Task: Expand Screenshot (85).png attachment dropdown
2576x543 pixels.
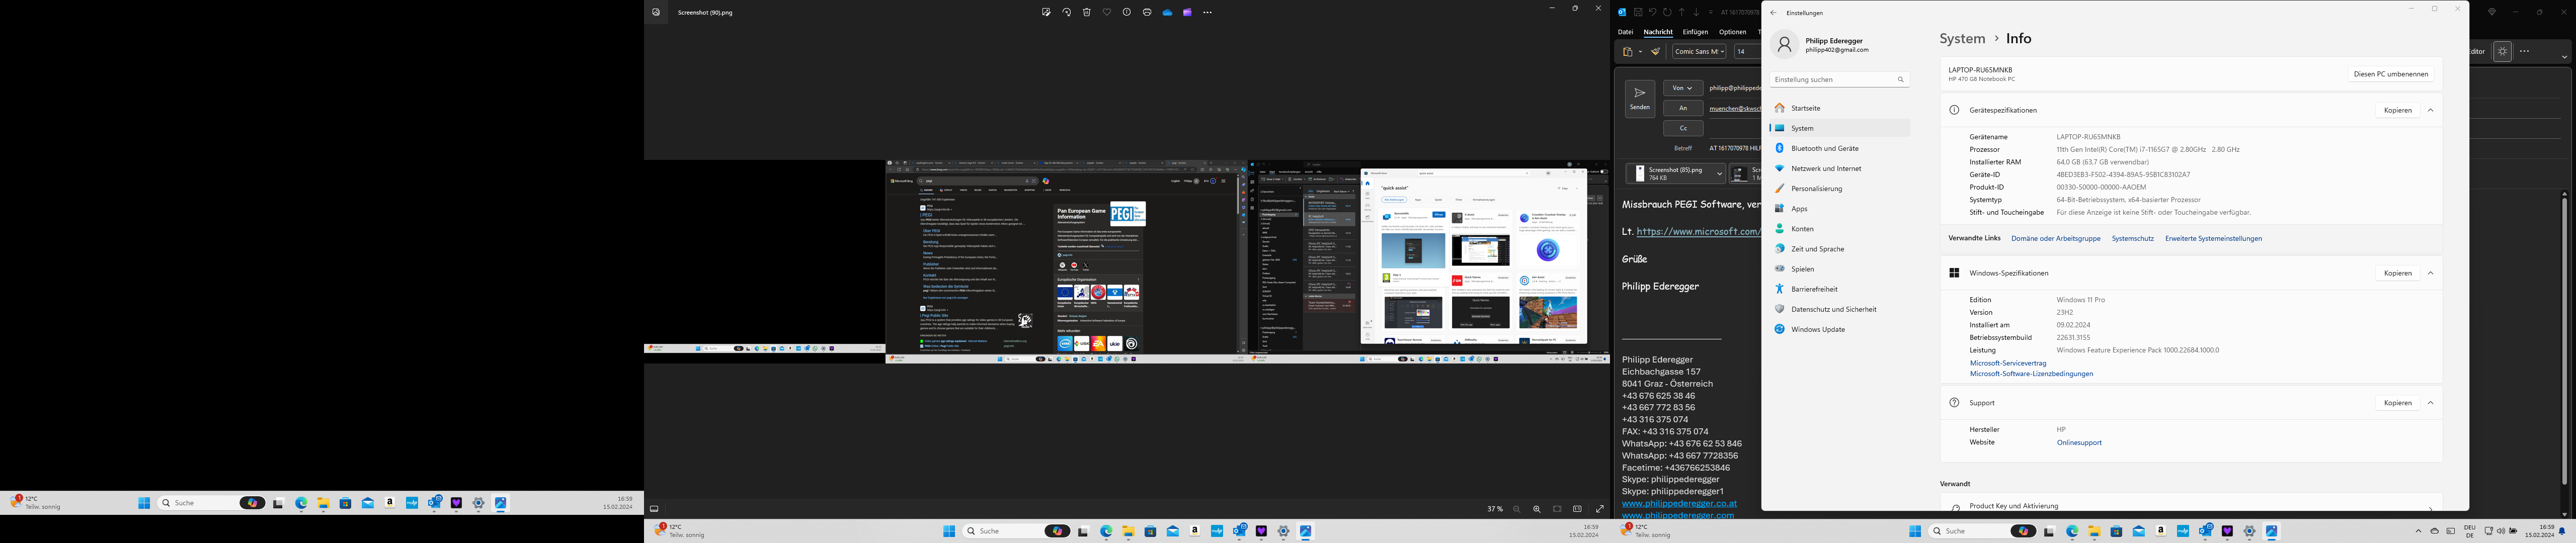Action: coord(1719,174)
